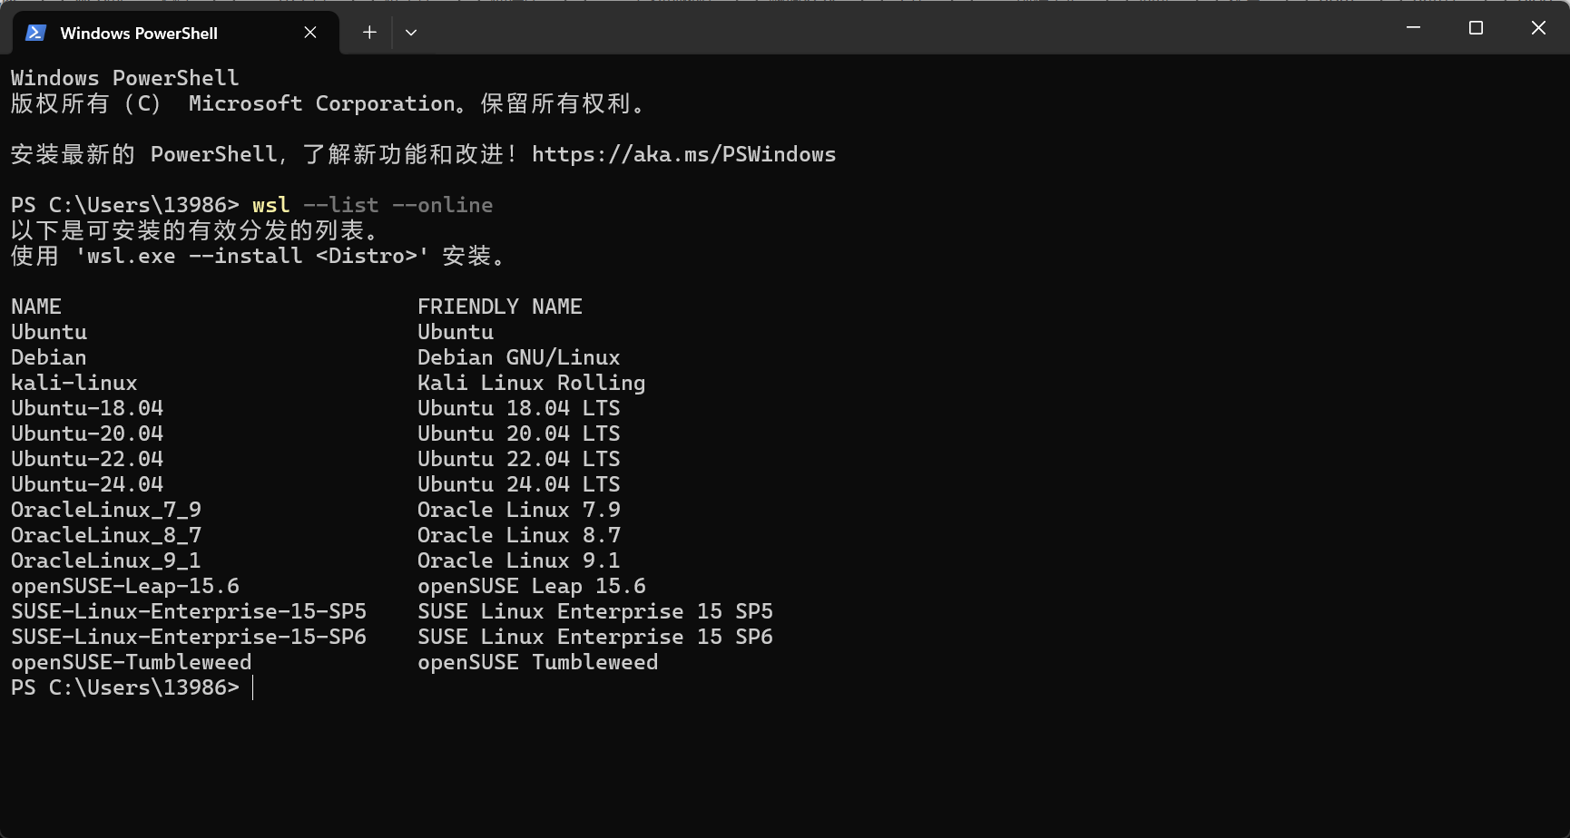Open a new tab with the plus button
The image size is (1570, 838).
(369, 33)
